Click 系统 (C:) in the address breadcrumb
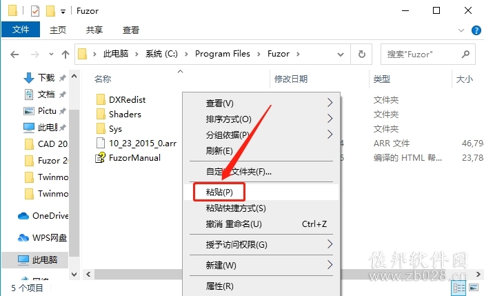Image resolution: width=484 pixels, height=296 pixels. pyautogui.click(x=161, y=54)
